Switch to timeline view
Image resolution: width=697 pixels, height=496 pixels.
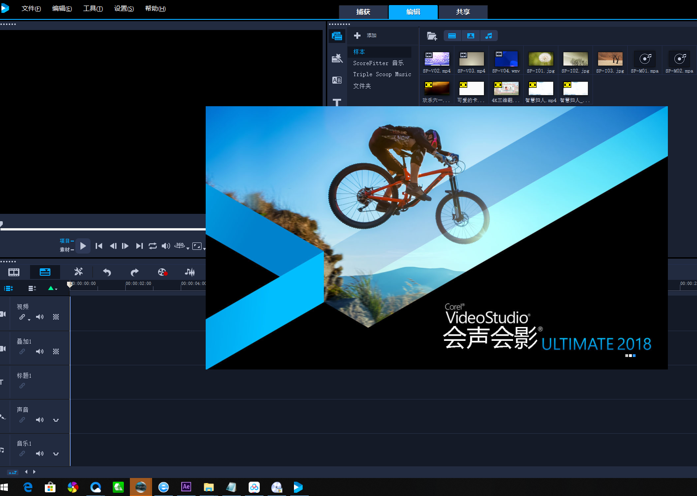coord(45,272)
